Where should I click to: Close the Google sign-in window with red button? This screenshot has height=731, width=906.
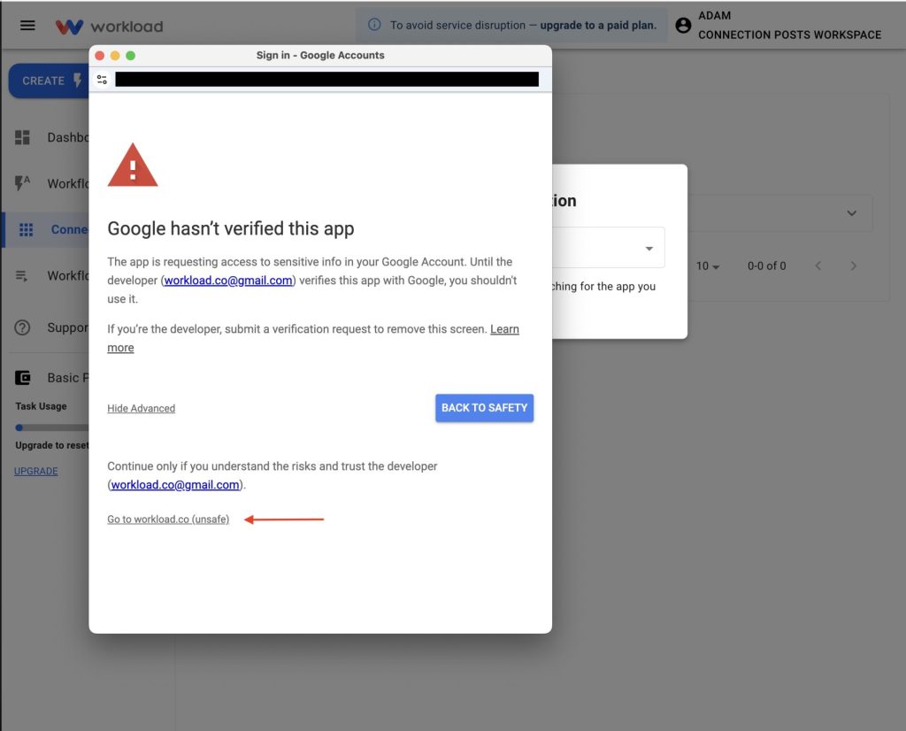pyautogui.click(x=99, y=56)
